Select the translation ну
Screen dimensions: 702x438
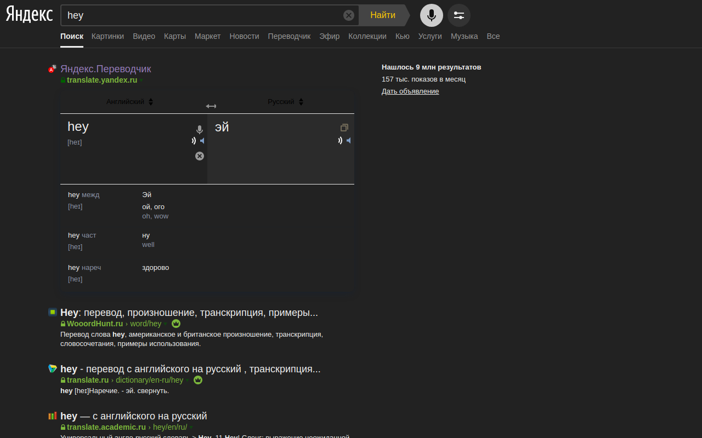coord(146,235)
